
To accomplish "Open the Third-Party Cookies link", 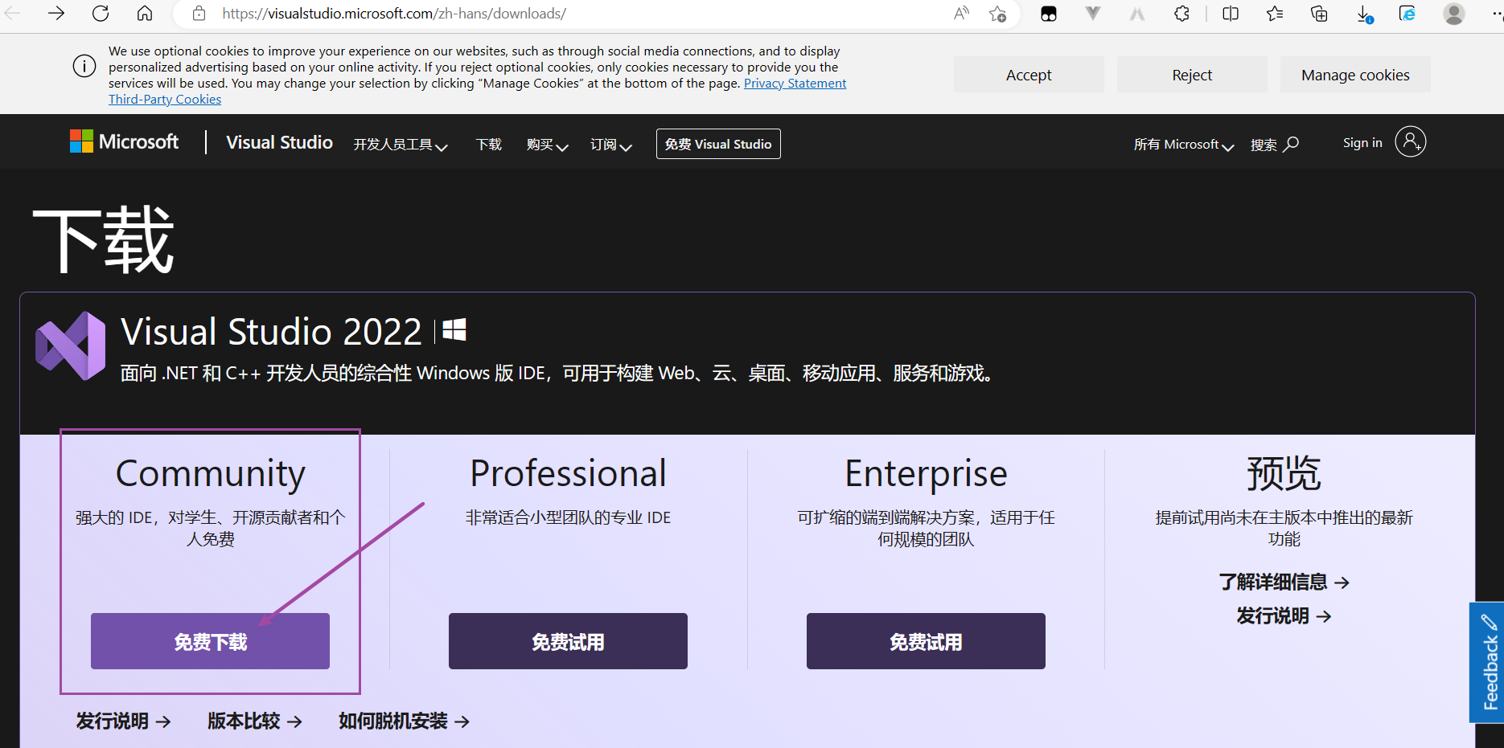I will (x=165, y=100).
